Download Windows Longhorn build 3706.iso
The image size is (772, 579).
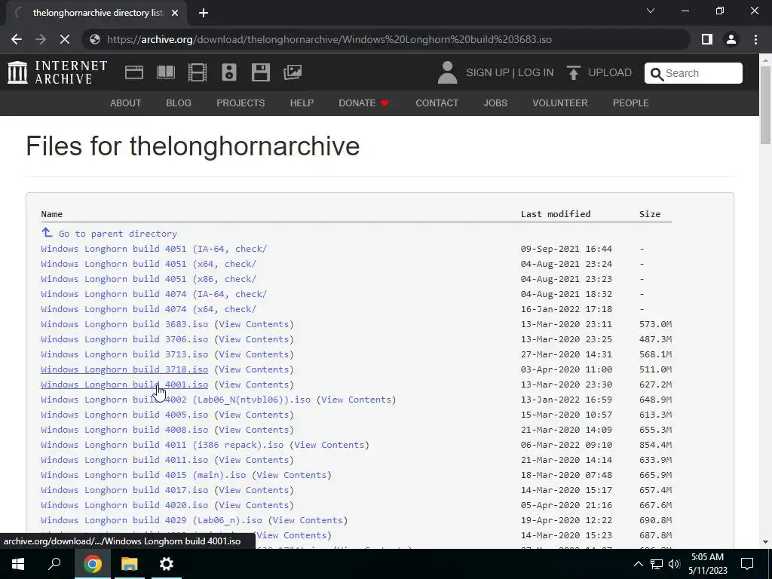coord(124,339)
